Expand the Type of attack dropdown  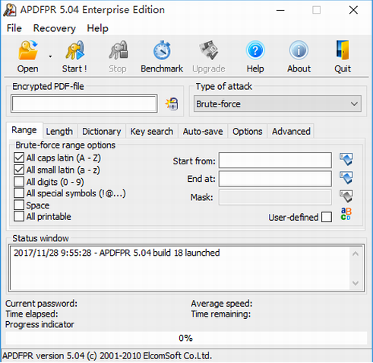pyautogui.click(x=277, y=103)
